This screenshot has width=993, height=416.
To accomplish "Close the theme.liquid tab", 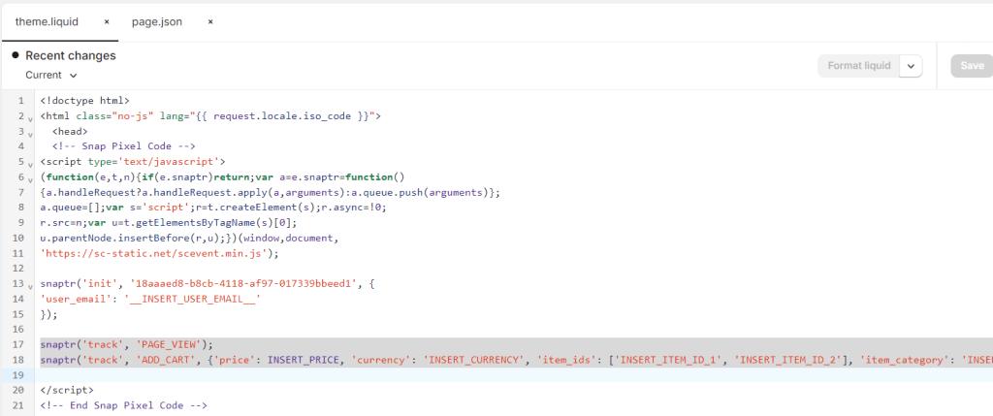I will [x=107, y=22].
